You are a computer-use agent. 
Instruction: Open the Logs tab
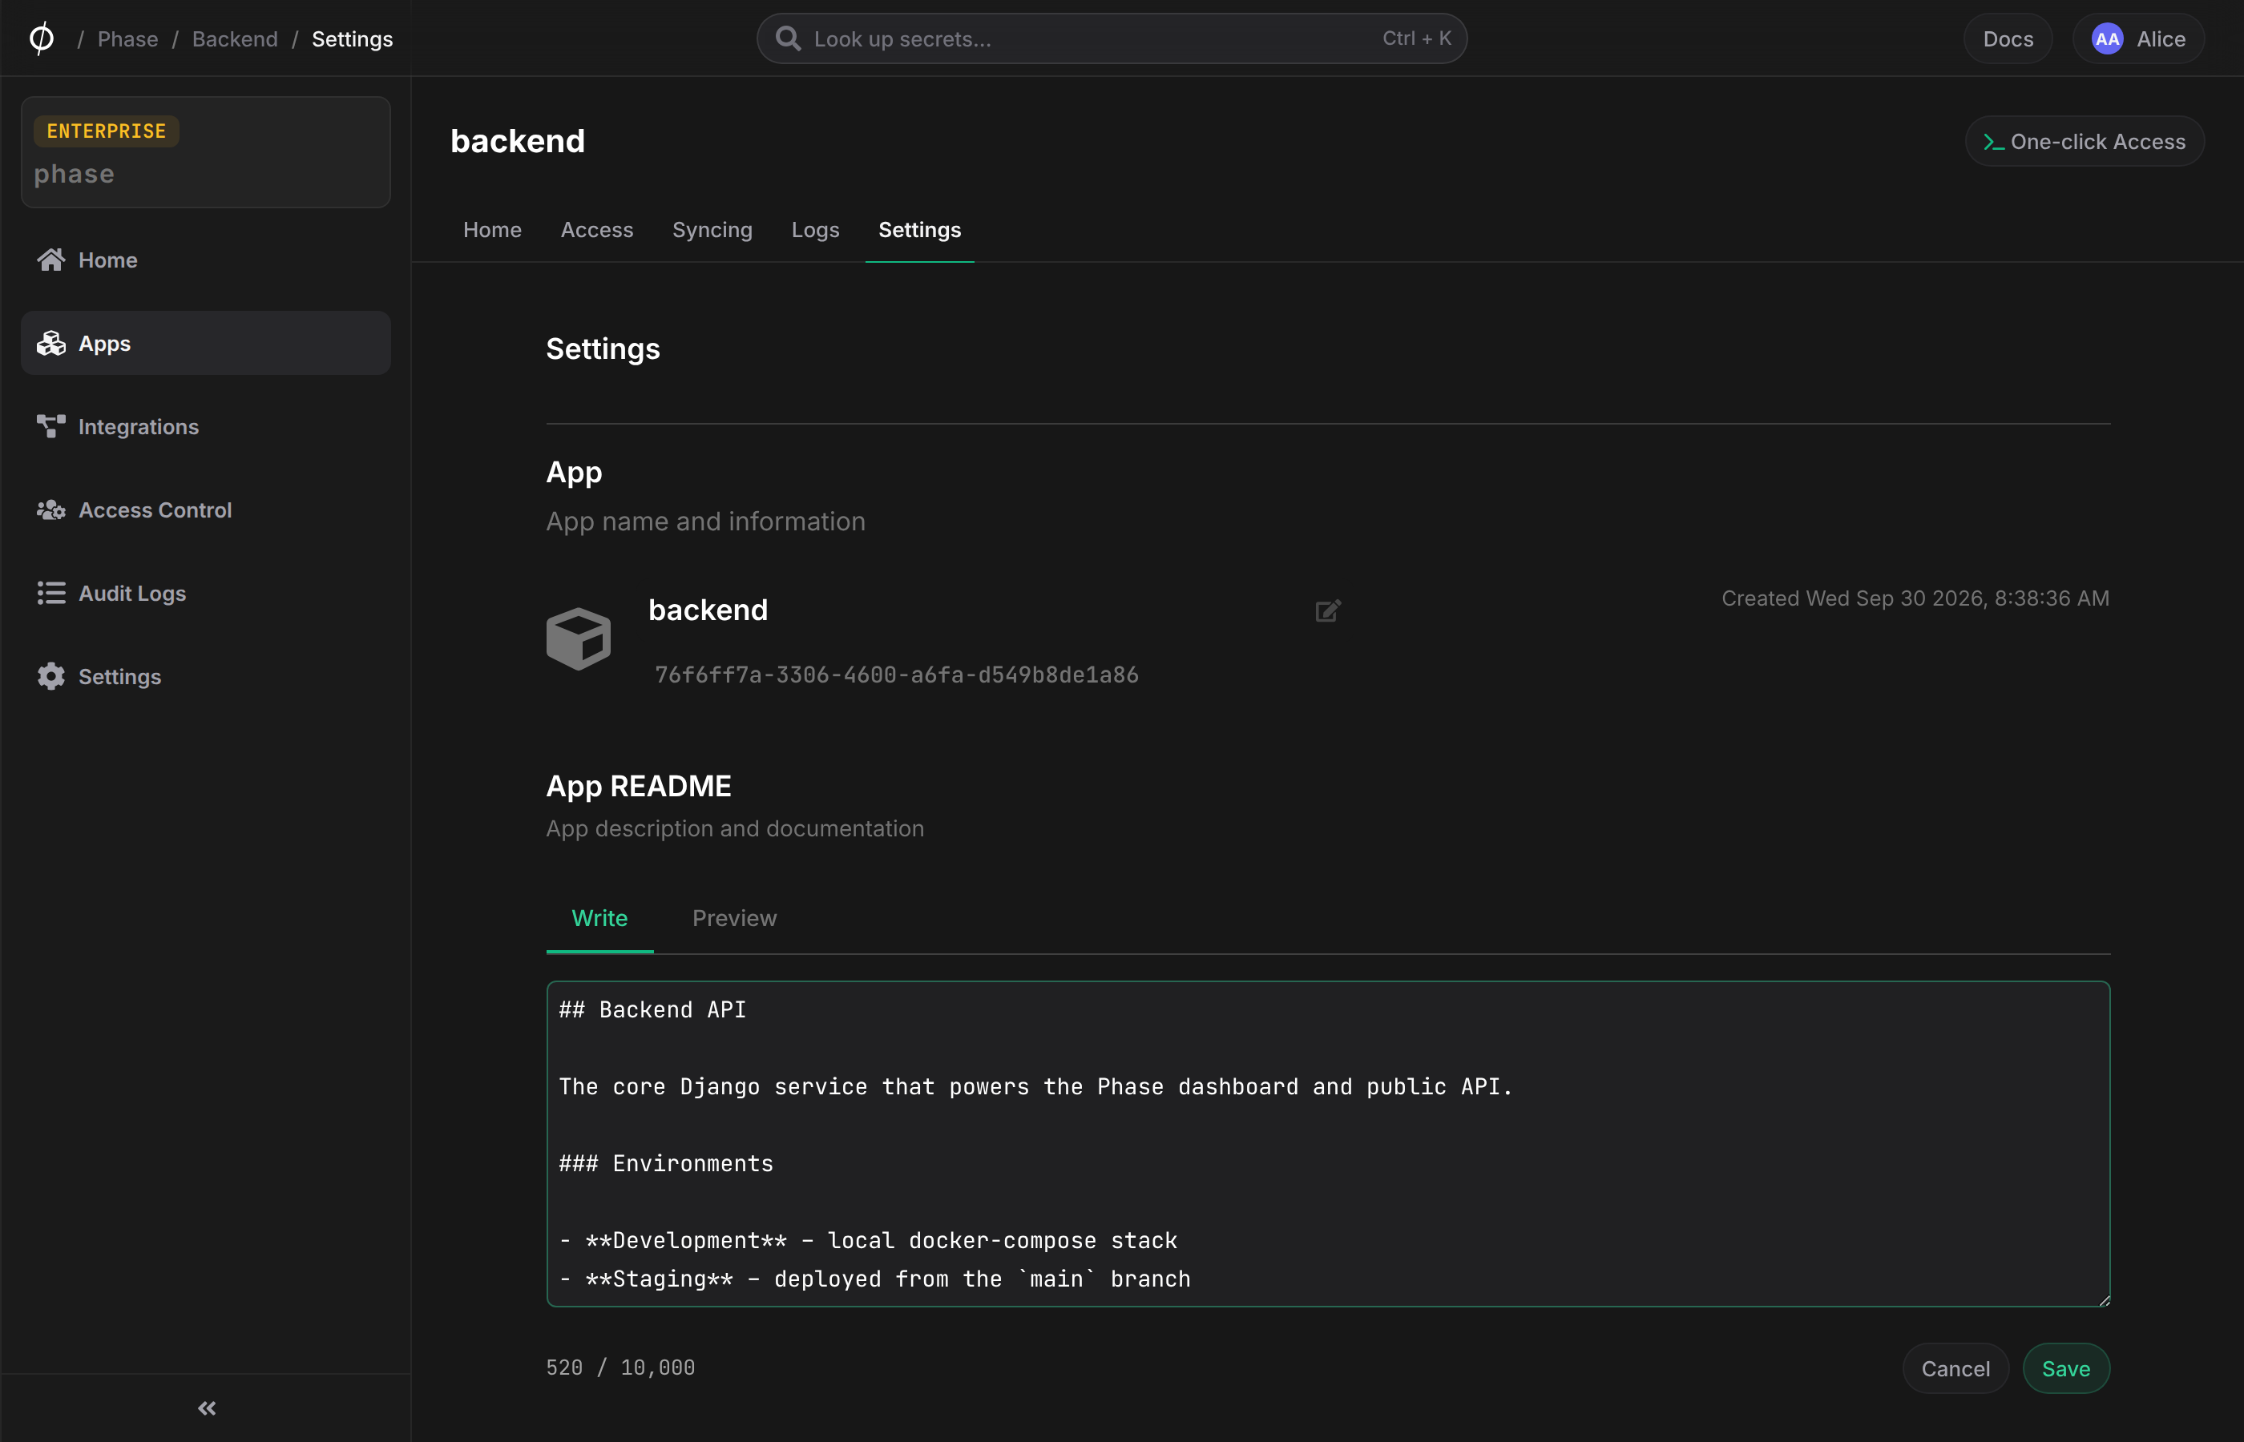(x=815, y=229)
